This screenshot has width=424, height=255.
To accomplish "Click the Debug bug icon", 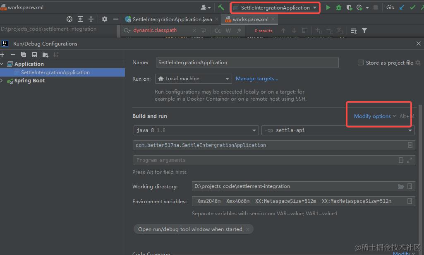I will (338, 7).
